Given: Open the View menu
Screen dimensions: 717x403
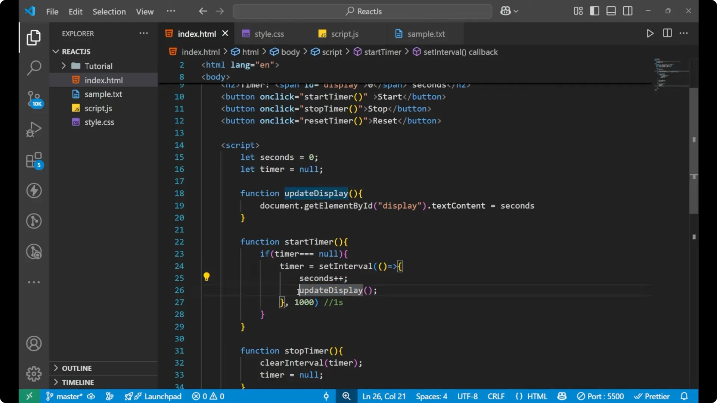Looking at the screenshot, I should [x=145, y=12].
